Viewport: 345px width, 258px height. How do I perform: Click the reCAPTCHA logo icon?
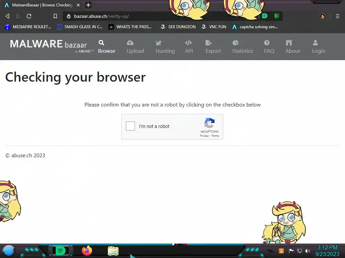click(x=209, y=123)
